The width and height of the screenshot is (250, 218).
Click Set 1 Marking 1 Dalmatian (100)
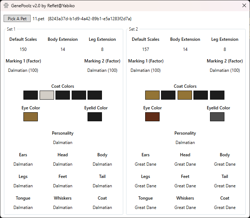(23, 70)
